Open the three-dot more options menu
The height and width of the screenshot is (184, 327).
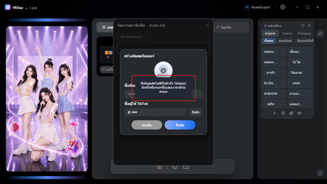320,24
